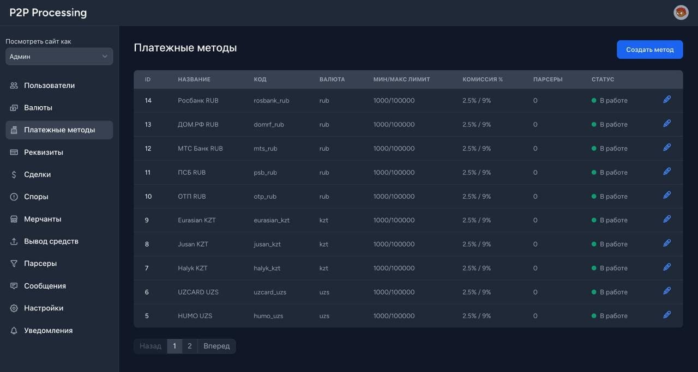The image size is (698, 372).
Task: Edit the ПСБ RUB row
Action: (667, 172)
